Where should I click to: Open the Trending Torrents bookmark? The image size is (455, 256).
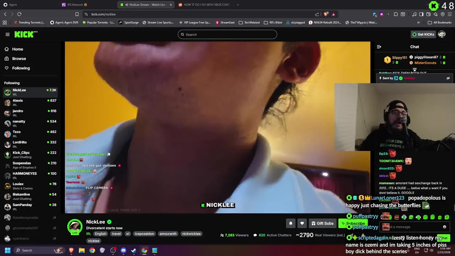click(29, 22)
